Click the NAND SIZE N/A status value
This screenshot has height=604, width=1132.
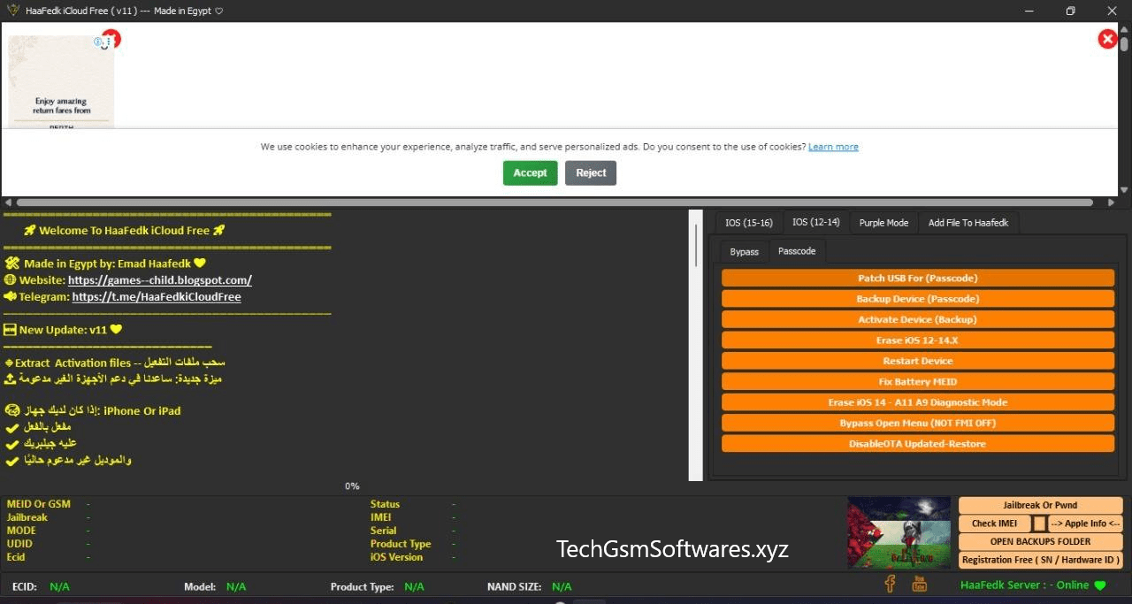pyautogui.click(x=562, y=587)
